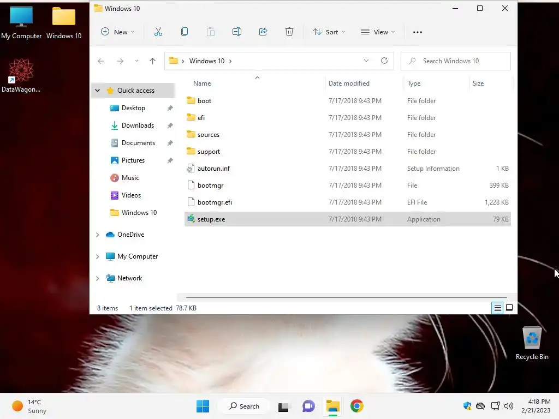Click the Copy icon in toolbar
Screen dimensions: 559x419
[185, 32]
